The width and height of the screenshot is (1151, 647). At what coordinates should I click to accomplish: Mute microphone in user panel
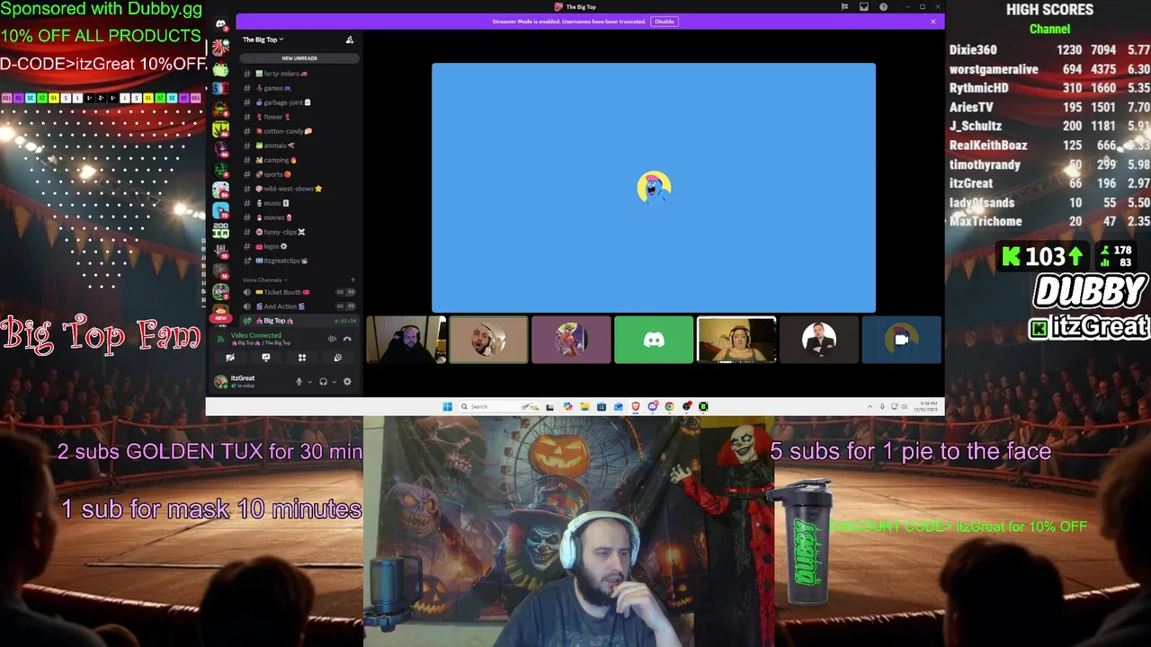click(299, 382)
